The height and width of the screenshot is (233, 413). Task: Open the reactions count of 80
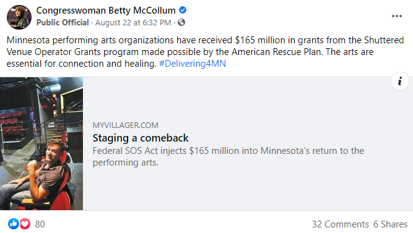(40, 224)
